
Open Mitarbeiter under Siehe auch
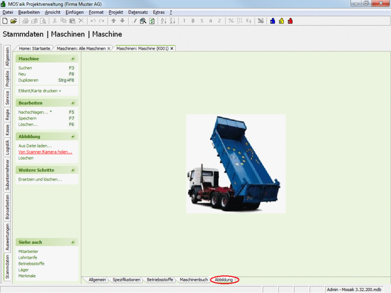tap(28, 251)
